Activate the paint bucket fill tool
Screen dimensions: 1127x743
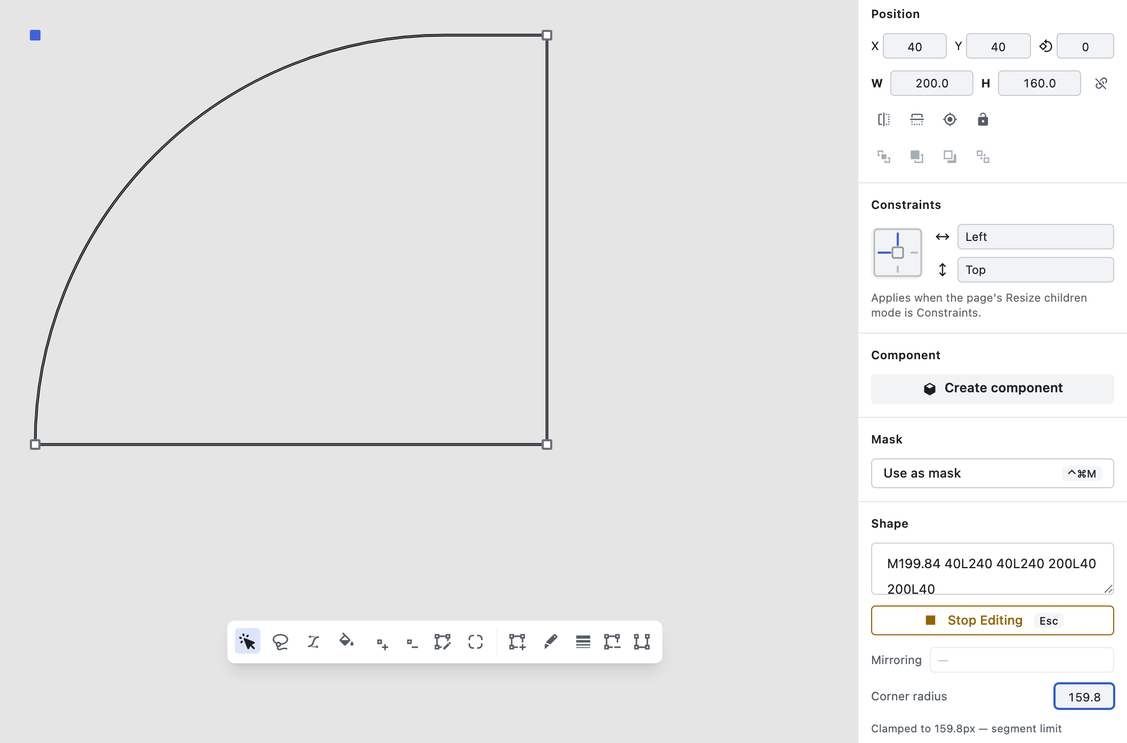pyautogui.click(x=347, y=641)
